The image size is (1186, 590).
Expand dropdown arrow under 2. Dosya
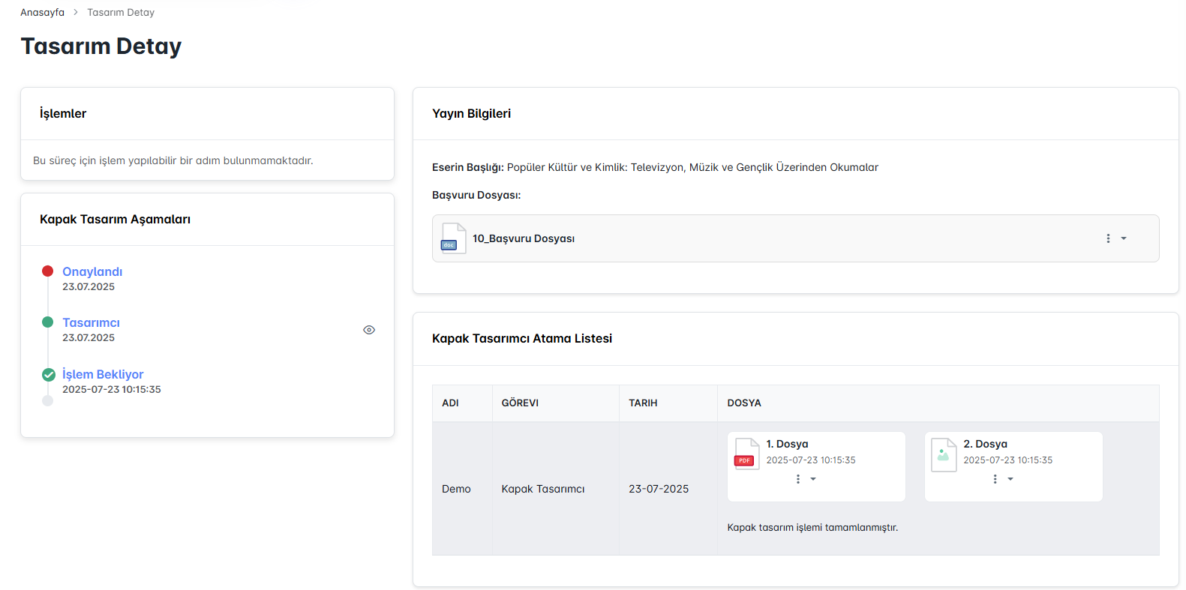(x=1010, y=479)
